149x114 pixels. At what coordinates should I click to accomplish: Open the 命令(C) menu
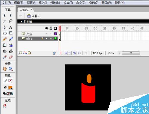pos(81,3)
